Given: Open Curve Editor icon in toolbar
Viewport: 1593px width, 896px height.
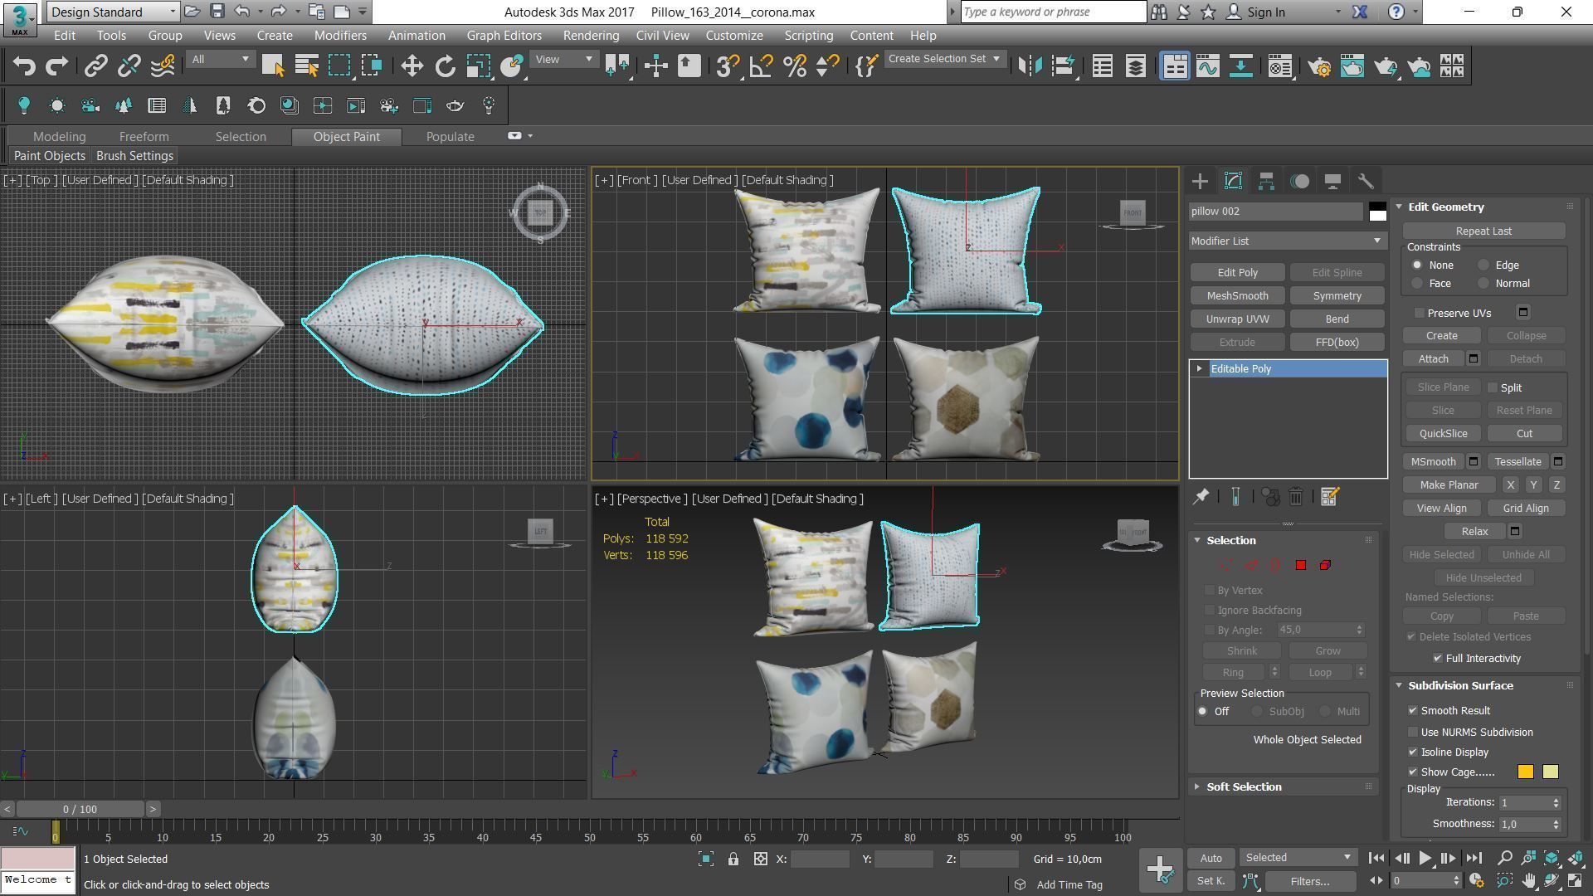Looking at the screenshot, I should coord(1207,66).
